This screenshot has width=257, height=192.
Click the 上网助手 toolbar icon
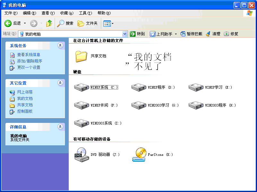153,34
